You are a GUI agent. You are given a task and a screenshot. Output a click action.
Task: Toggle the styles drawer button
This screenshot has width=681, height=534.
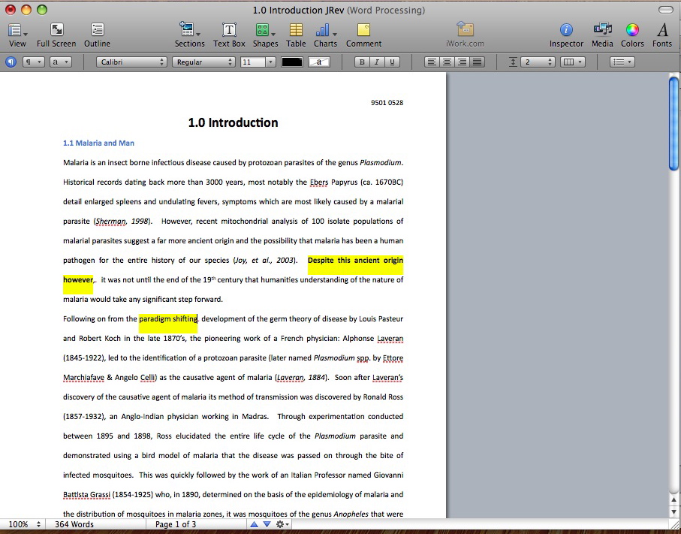coord(11,62)
